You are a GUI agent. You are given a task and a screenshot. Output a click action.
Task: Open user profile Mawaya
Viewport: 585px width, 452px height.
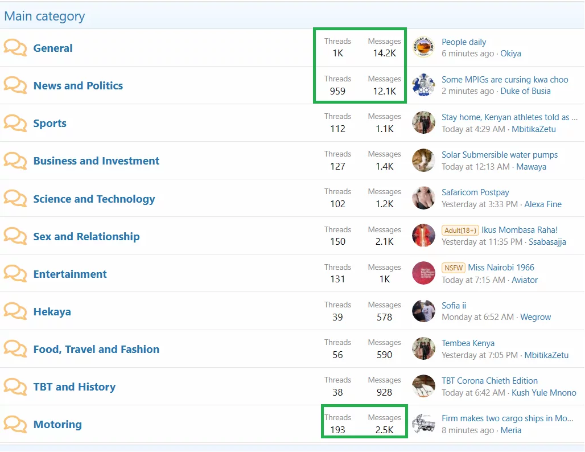(x=531, y=167)
